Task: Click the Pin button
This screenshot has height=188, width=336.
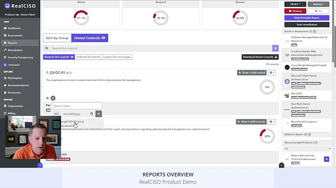Action: coord(318,11)
